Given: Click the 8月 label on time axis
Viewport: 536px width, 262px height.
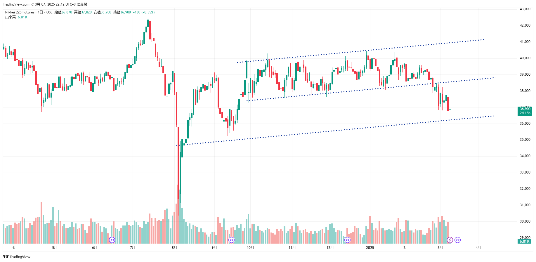Looking at the screenshot, I should pos(174,248).
